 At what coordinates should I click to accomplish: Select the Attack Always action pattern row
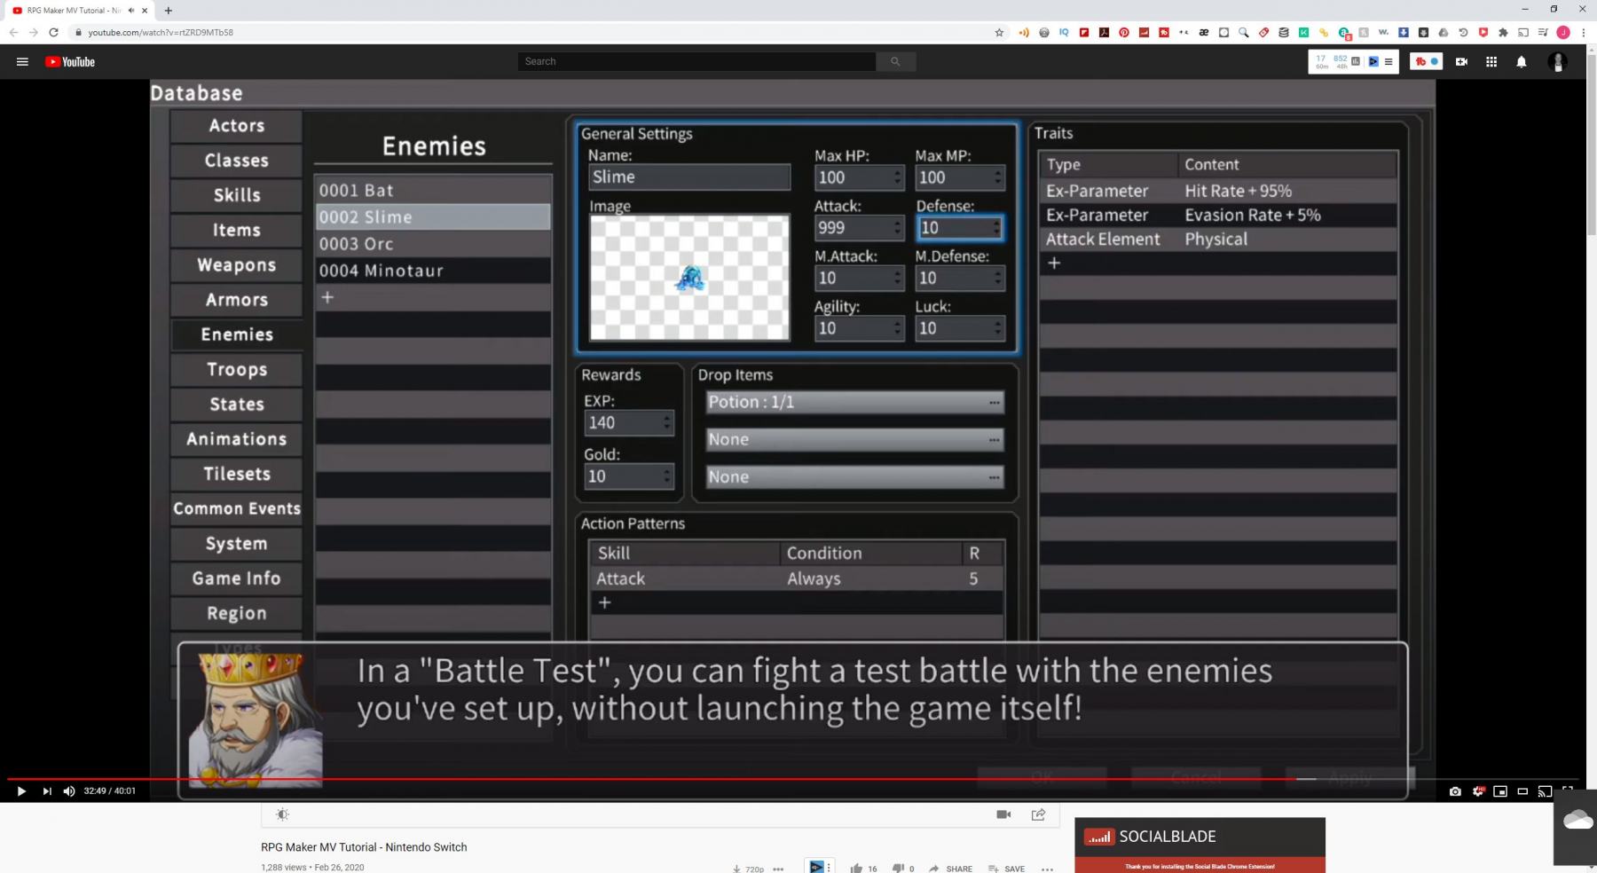point(797,579)
